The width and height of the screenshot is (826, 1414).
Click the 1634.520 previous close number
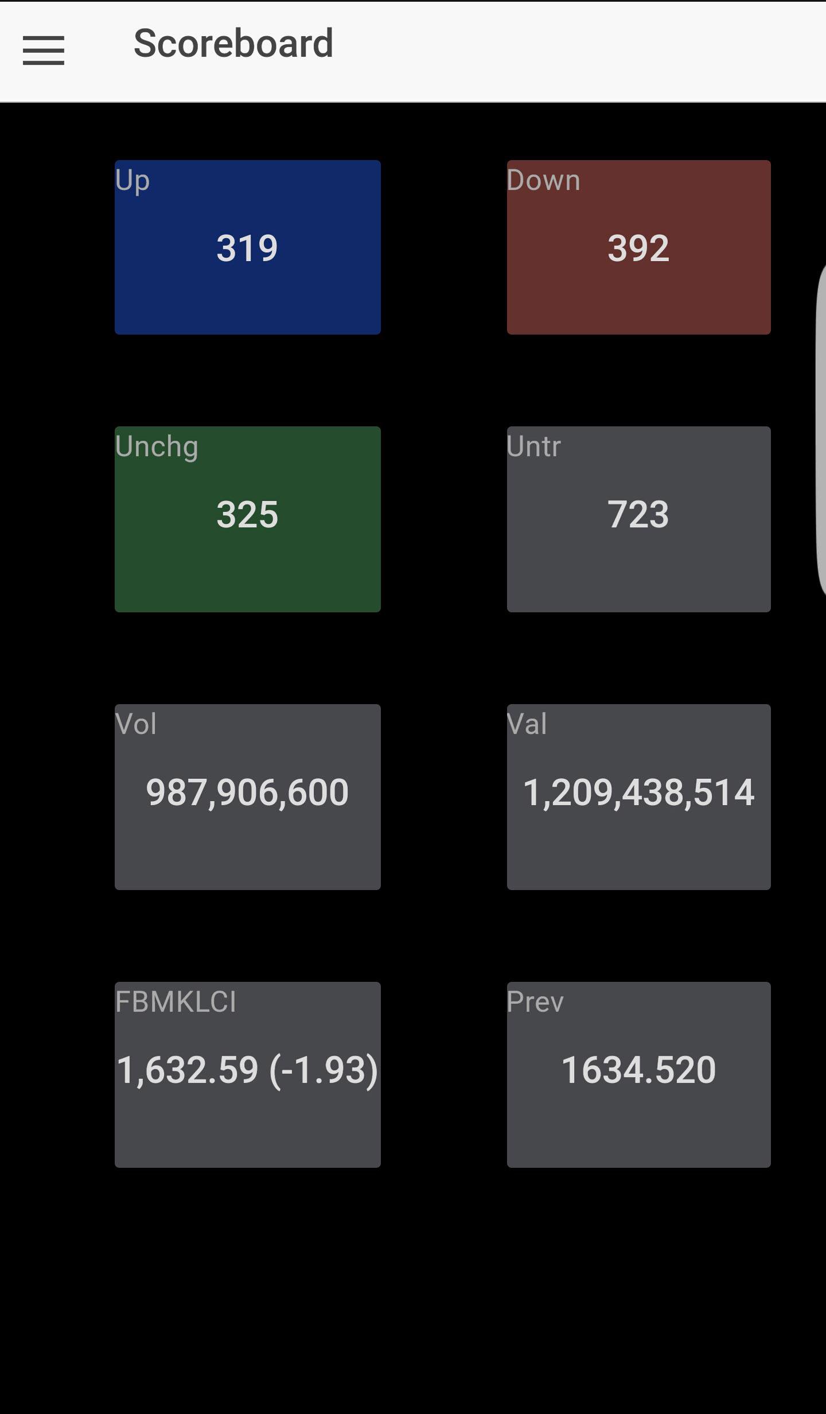pyautogui.click(x=638, y=1070)
